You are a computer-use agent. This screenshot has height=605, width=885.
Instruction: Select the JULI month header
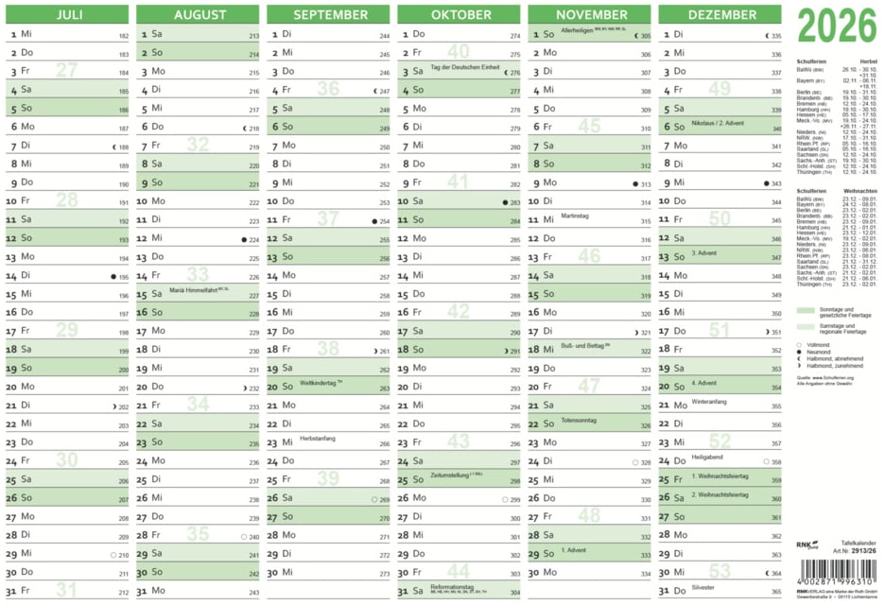tap(69, 14)
